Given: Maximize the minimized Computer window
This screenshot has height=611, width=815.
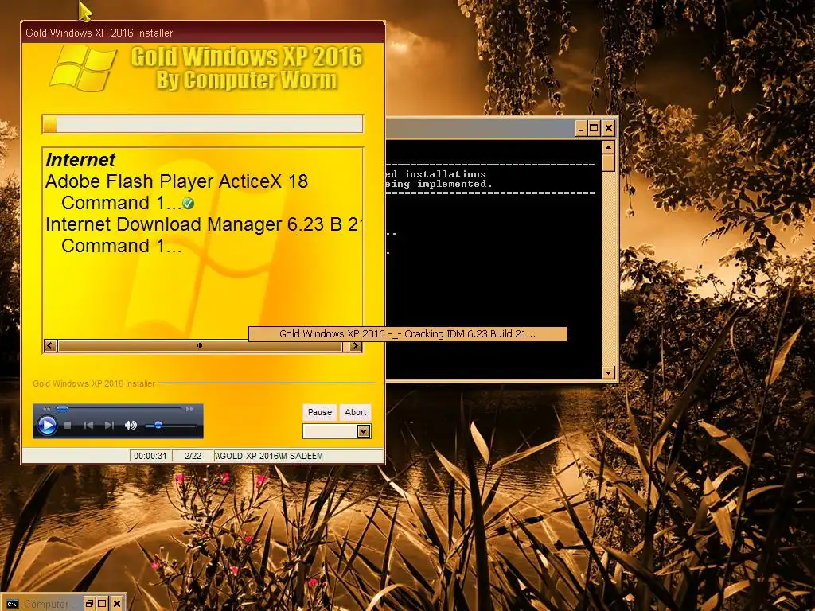Looking at the screenshot, I should [x=103, y=603].
